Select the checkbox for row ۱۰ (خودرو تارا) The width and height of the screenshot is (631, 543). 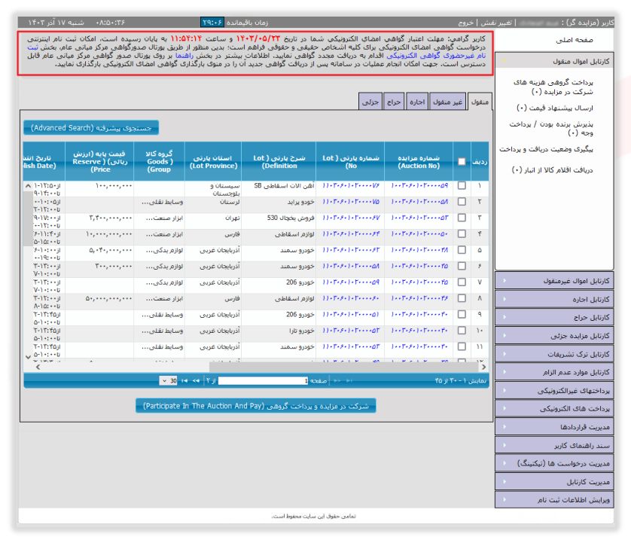[x=462, y=331]
